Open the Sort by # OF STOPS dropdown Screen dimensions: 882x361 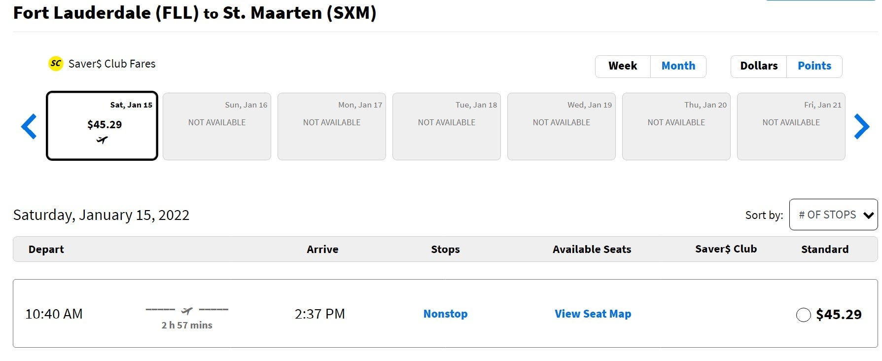[x=833, y=215]
